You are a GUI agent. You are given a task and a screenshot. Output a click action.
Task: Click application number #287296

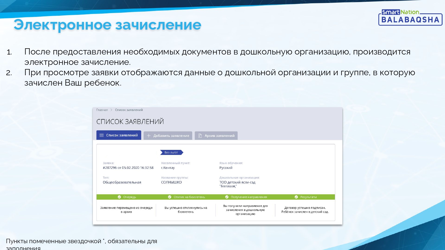[110, 168]
